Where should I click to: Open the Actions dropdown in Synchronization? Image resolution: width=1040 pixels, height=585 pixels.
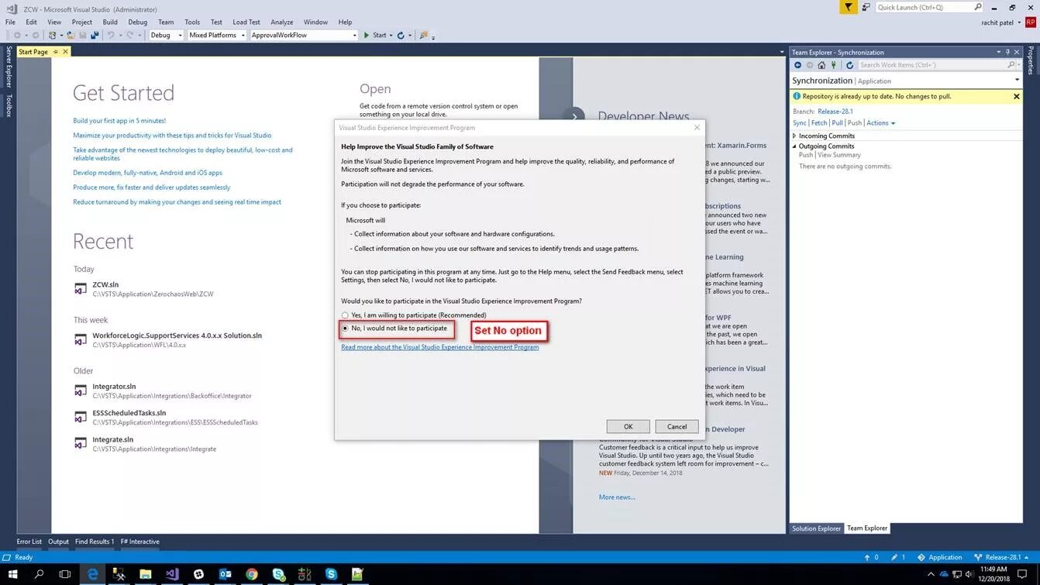(880, 123)
